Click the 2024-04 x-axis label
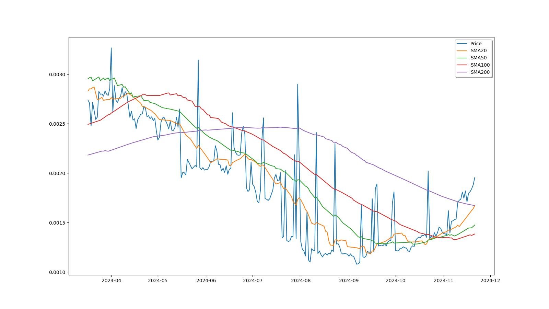The width and height of the screenshot is (549, 309). pos(111,281)
